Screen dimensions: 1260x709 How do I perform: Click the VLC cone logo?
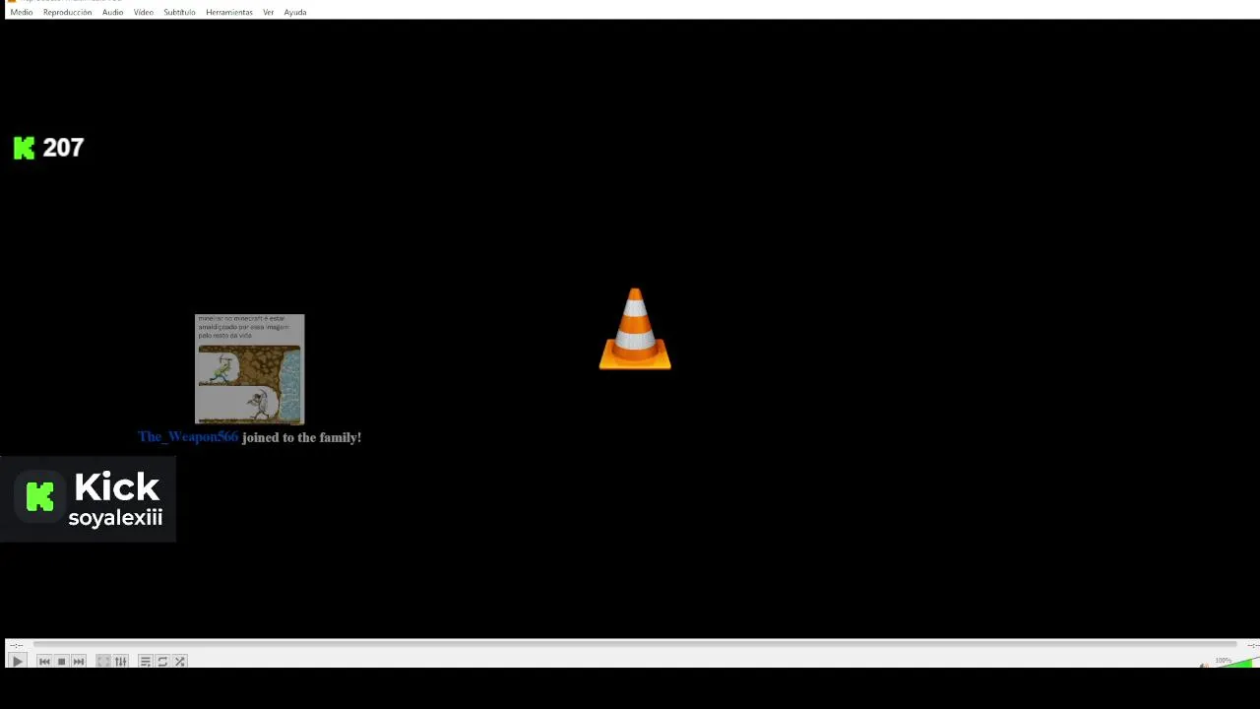pyautogui.click(x=635, y=329)
